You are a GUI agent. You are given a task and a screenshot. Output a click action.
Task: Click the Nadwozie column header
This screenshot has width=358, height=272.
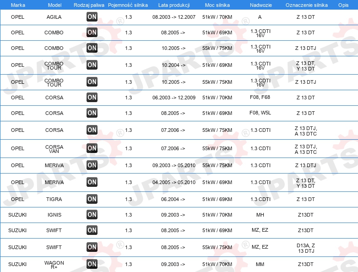pyautogui.click(x=261, y=5)
